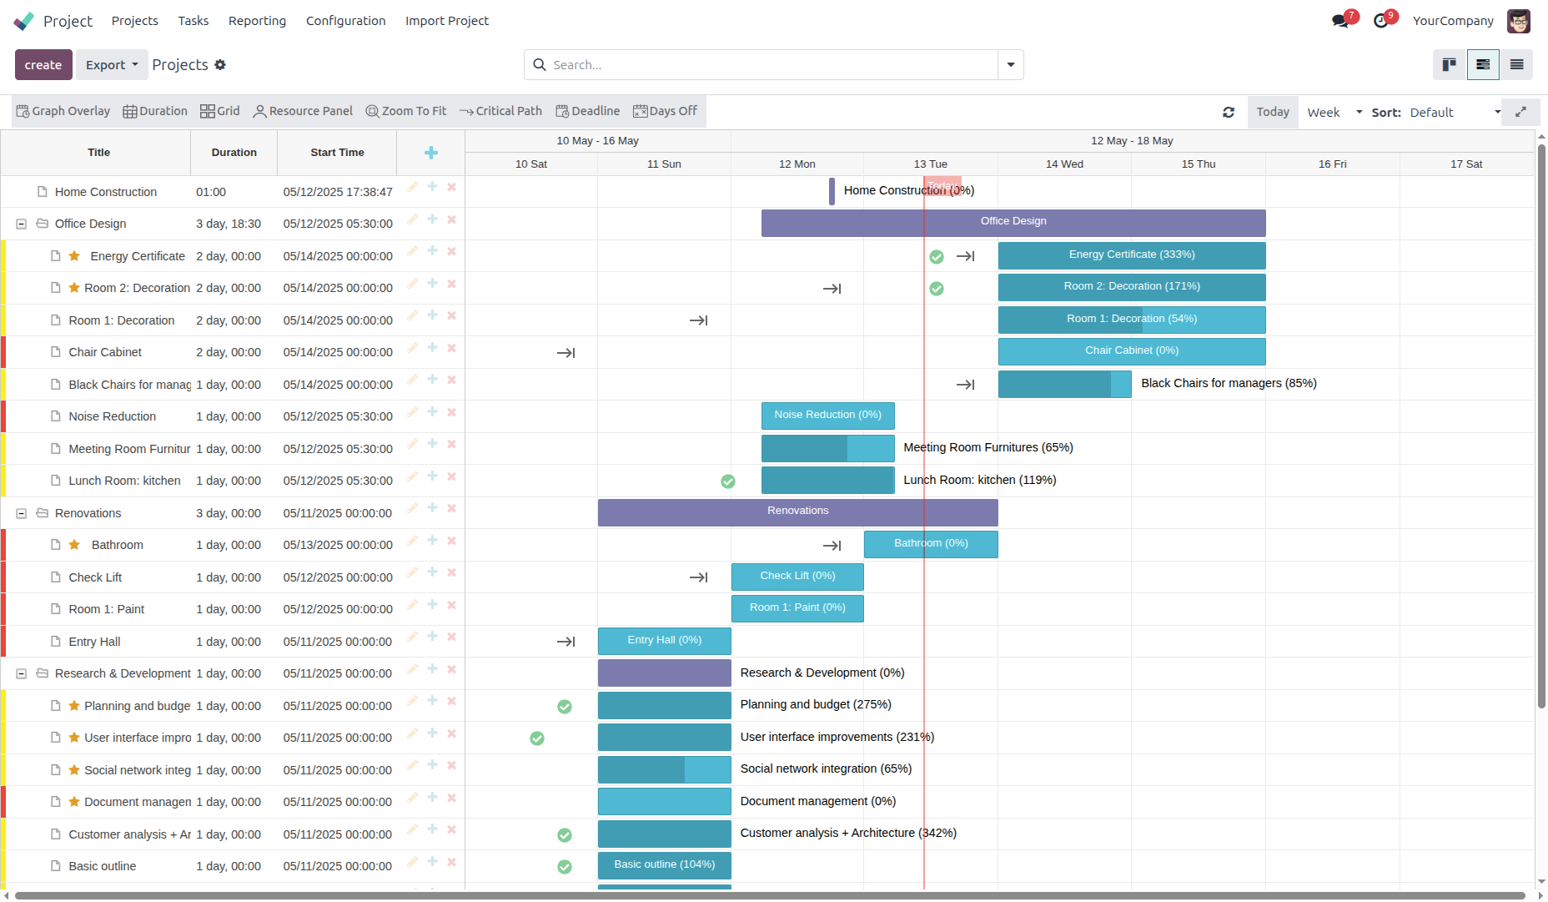Open the activities clock icon
Screen dimensions: 1548x902
point(1381,21)
